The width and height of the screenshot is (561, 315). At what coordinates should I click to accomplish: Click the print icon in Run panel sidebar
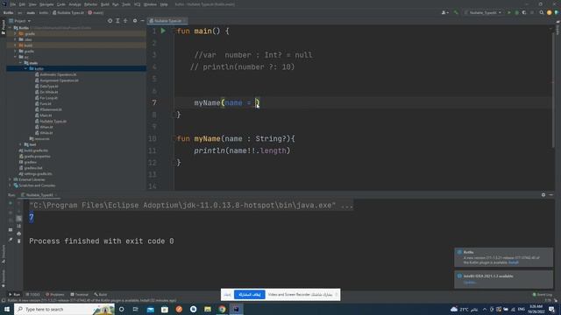(19, 234)
